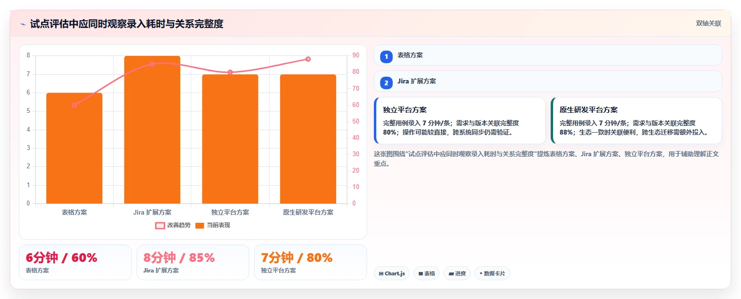Click the 88% text in the 原生研发平台方案 card
Image resolution: width=741 pixels, height=299 pixels.
[566, 132]
